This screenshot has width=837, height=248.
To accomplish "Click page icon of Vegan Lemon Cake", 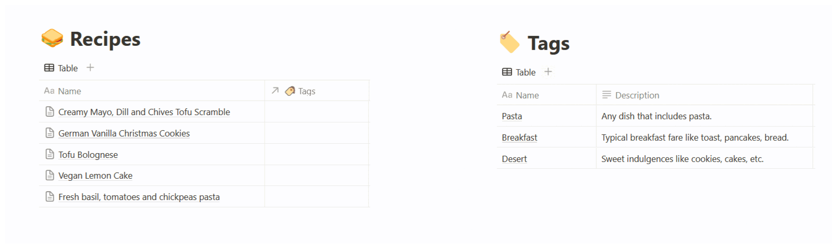I will (x=50, y=176).
